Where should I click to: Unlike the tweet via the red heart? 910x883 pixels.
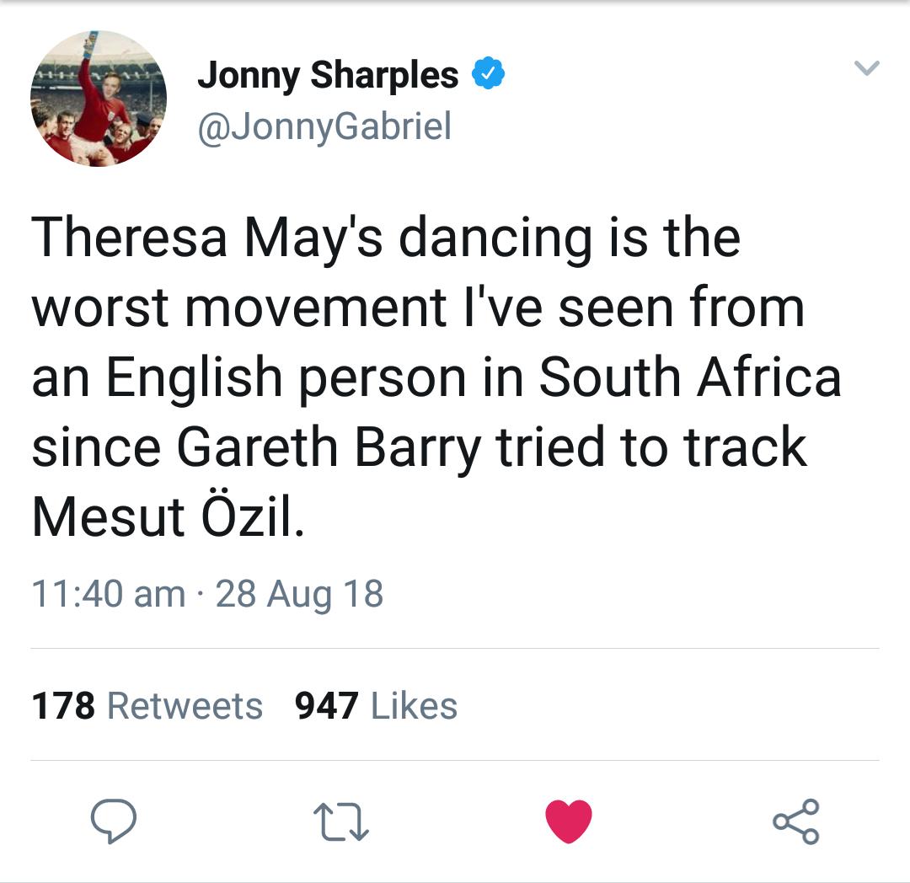tap(569, 821)
